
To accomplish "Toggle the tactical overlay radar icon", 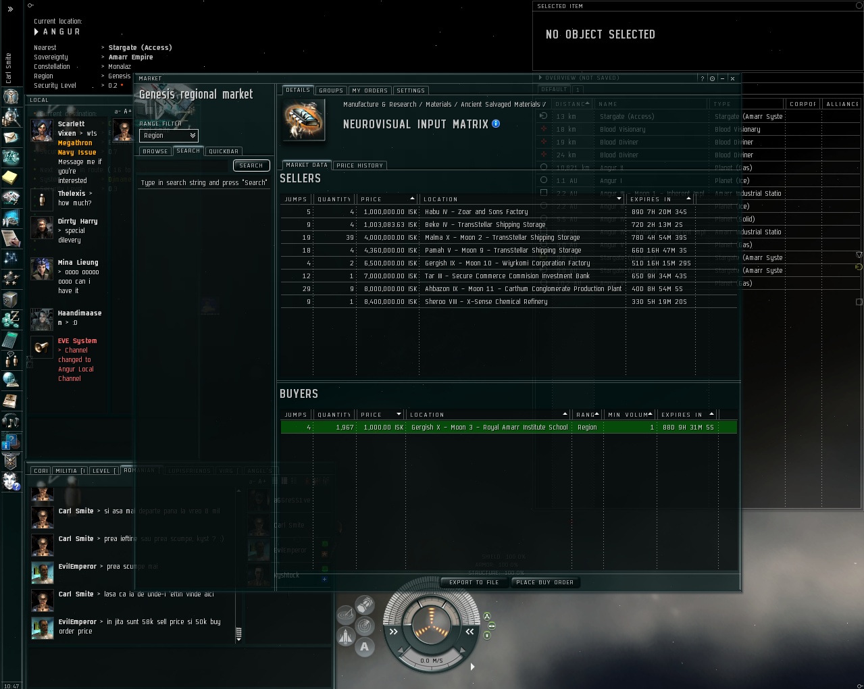I will 365,626.
